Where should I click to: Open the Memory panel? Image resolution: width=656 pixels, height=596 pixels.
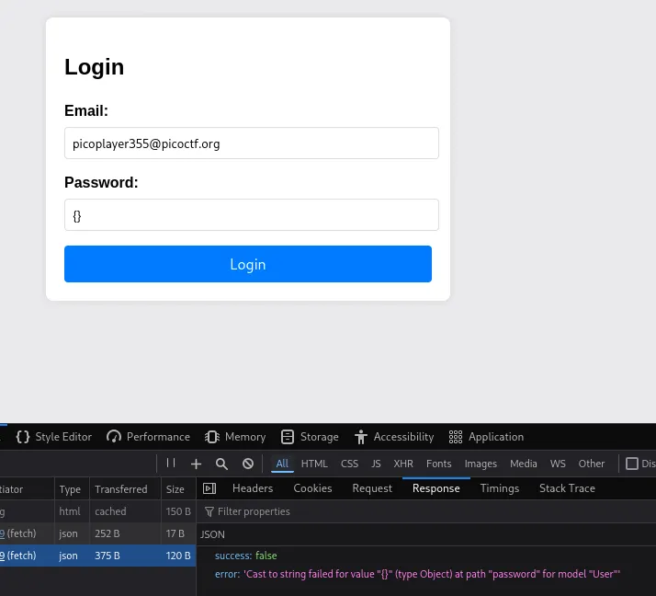click(x=235, y=437)
